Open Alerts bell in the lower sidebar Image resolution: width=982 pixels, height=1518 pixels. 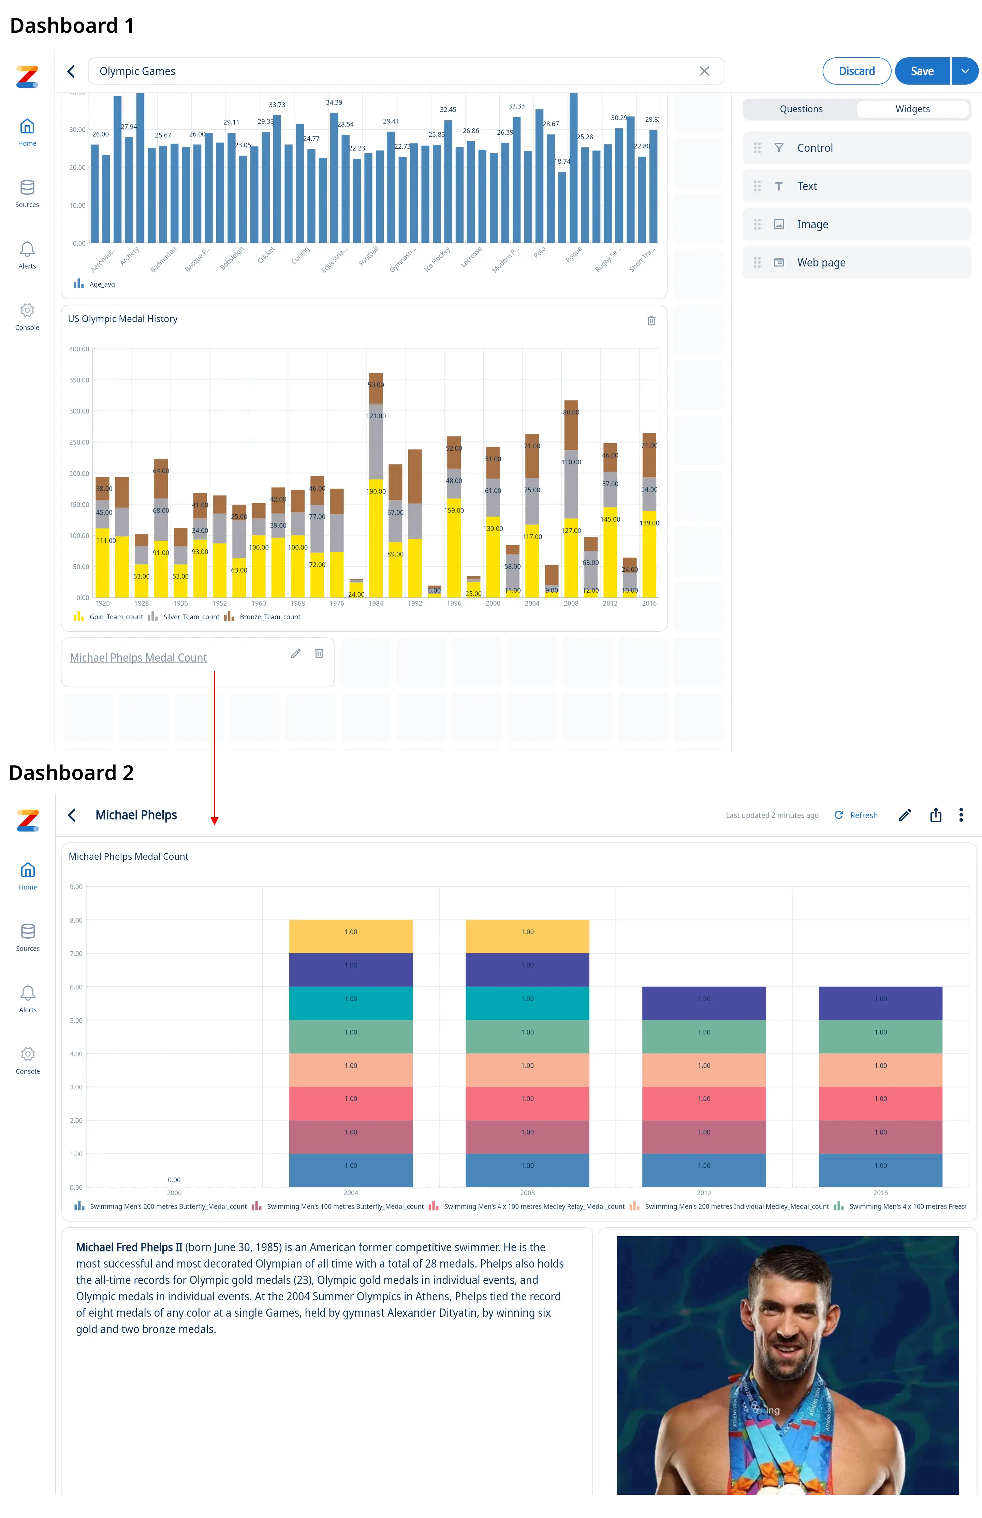pos(27,993)
